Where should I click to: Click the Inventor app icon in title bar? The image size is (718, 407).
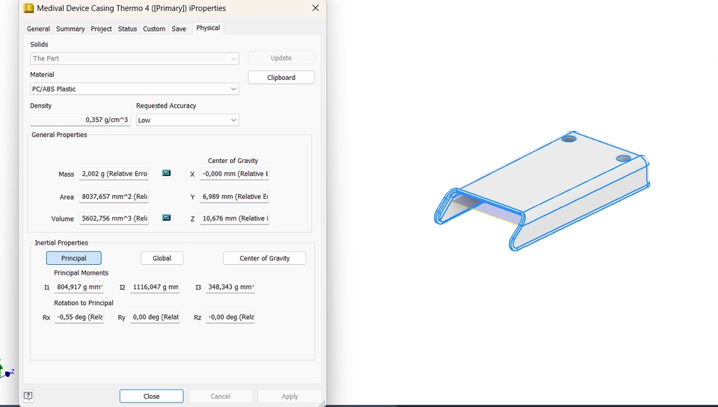(28, 8)
